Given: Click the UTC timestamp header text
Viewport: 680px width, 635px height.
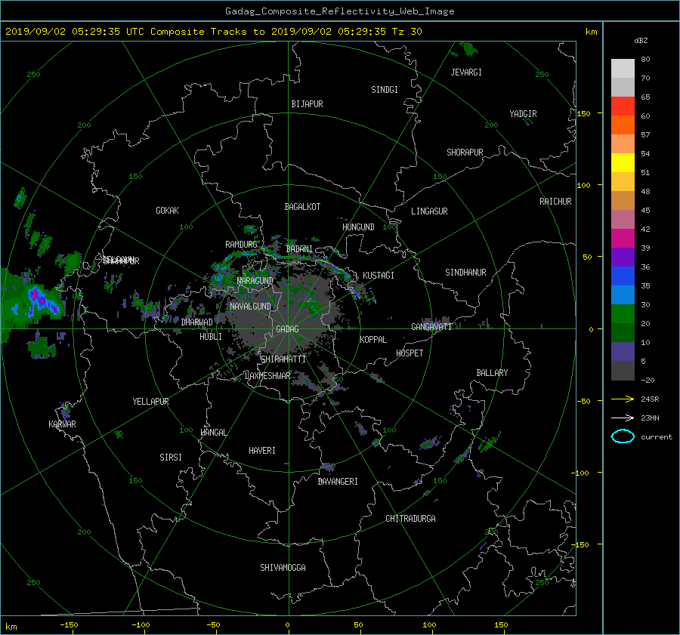Looking at the screenshot, I should click(x=214, y=32).
